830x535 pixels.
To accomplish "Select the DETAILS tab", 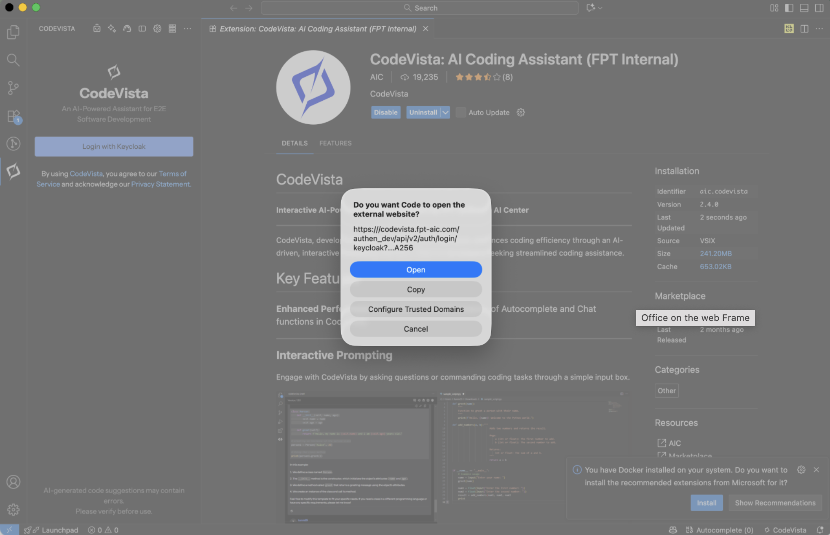I will (295, 143).
